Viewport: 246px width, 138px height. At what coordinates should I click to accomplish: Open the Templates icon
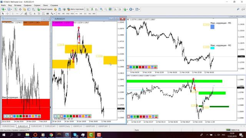point(137,9)
